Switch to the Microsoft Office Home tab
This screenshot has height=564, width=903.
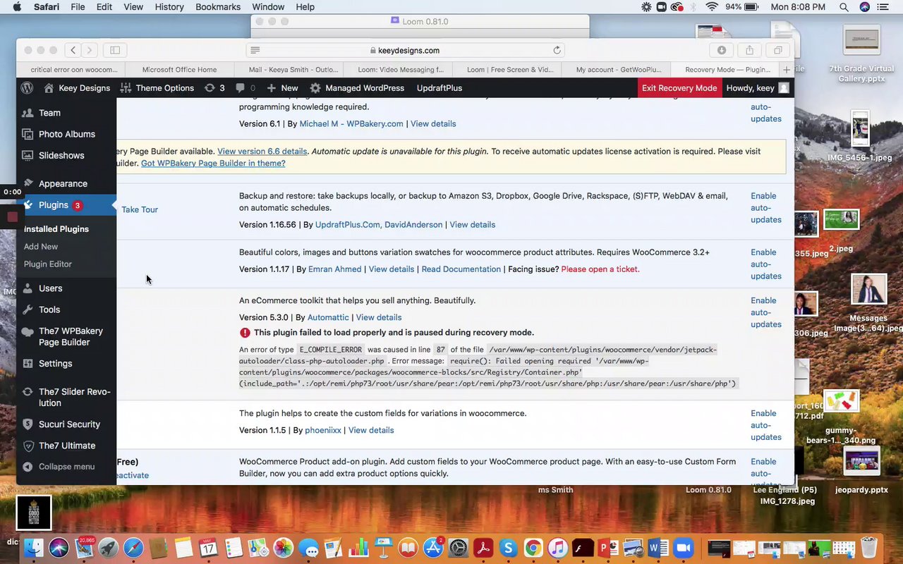[x=180, y=70]
